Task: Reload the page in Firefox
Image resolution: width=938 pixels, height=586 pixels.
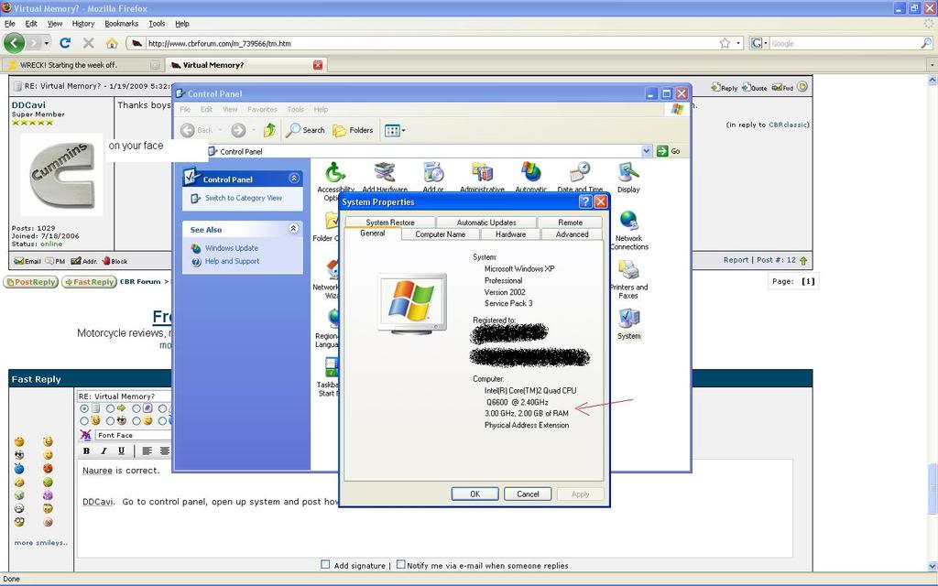Action: pos(65,43)
